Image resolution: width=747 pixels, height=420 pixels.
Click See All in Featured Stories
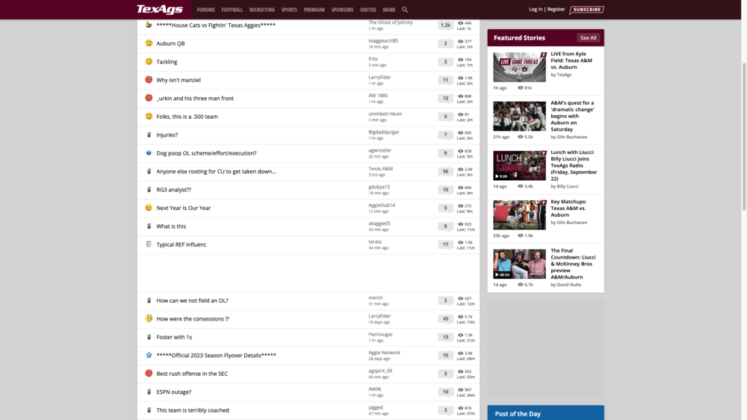point(588,37)
